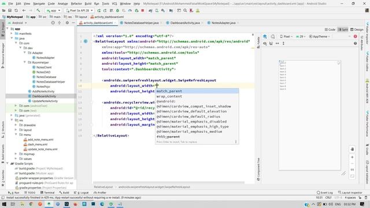Viewport: 370px width, 208px height.
Task: Click the Sync/Reload from disk icon
Action: pos(16,10)
